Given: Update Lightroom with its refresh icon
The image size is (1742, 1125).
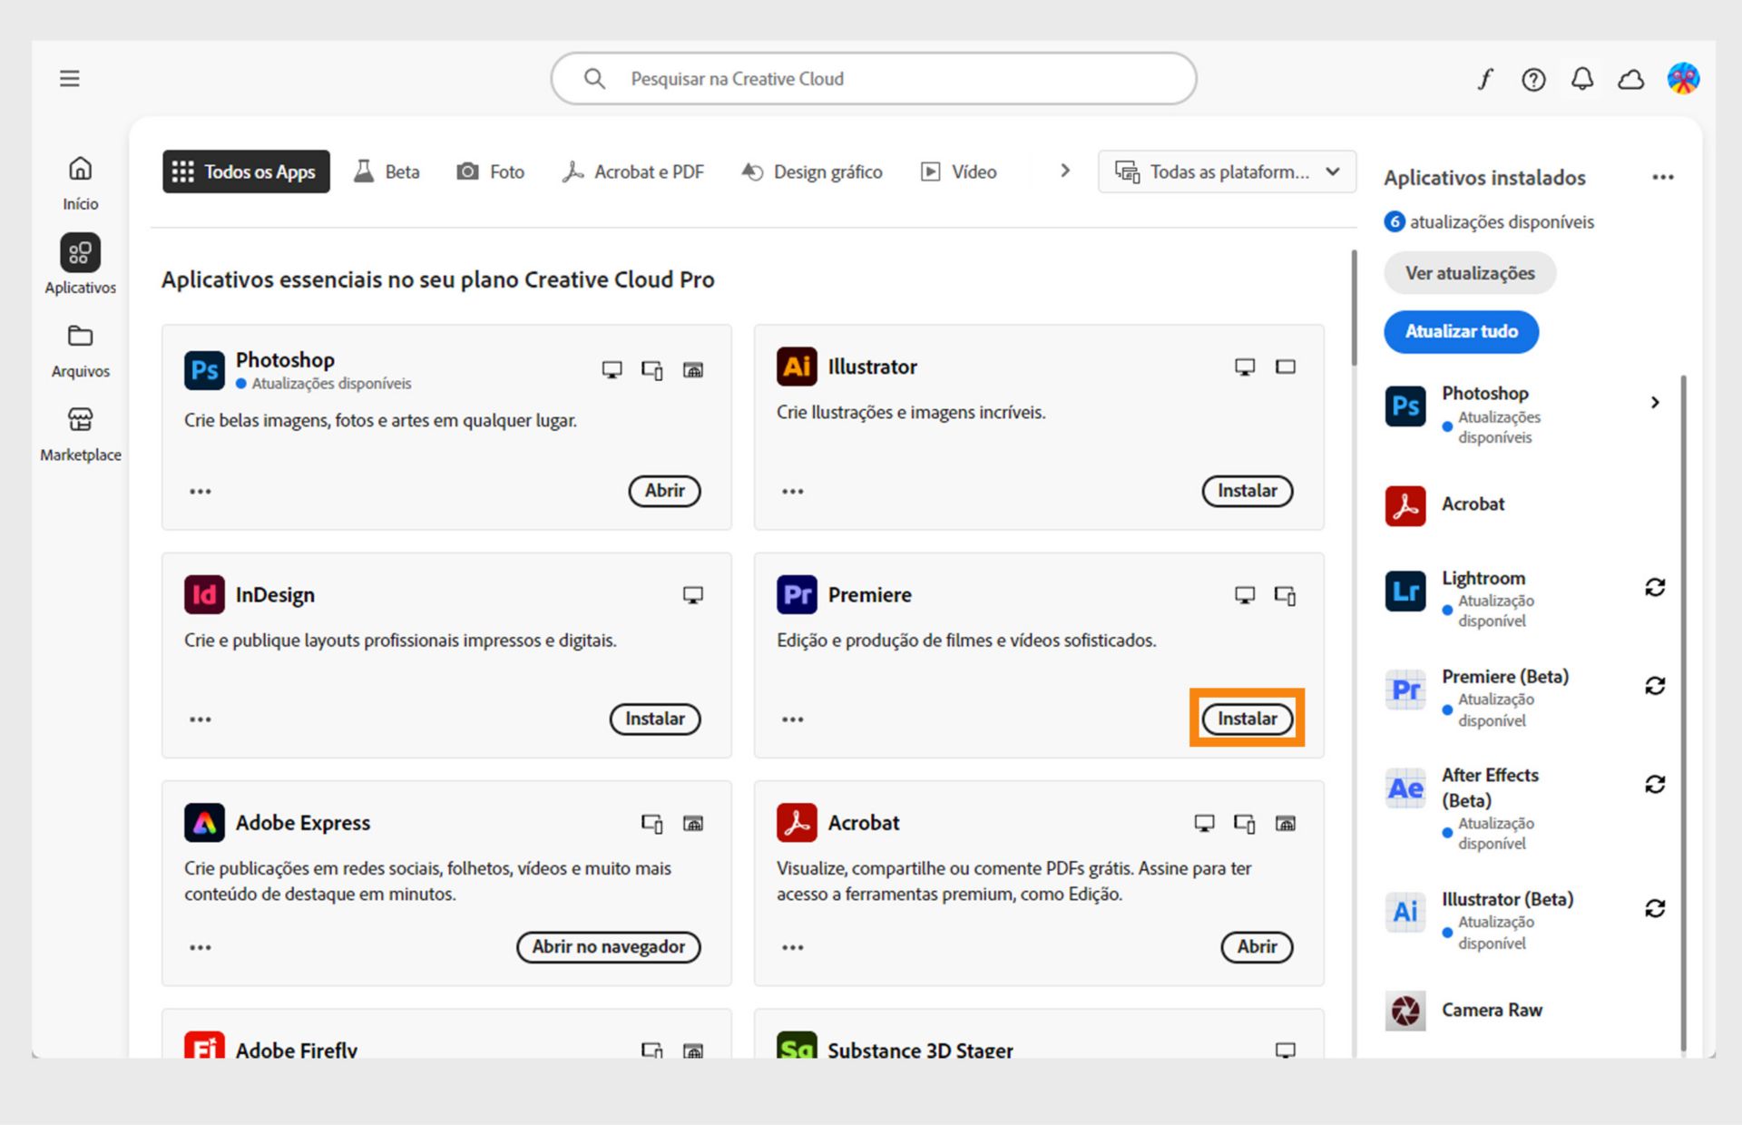Looking at the screenshot, I should click(1655, 588).
